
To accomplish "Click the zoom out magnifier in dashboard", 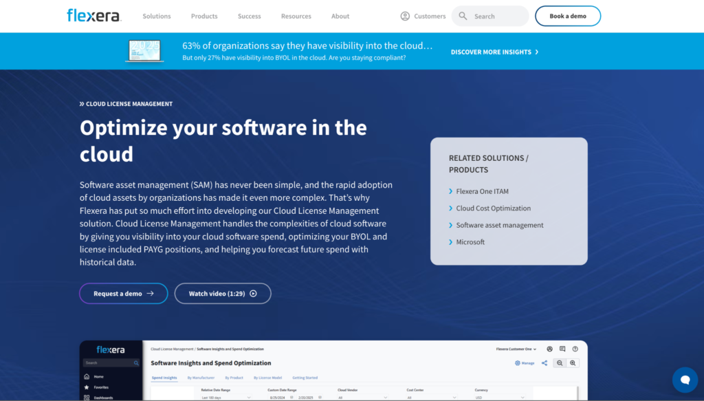I will pos(560,363).
